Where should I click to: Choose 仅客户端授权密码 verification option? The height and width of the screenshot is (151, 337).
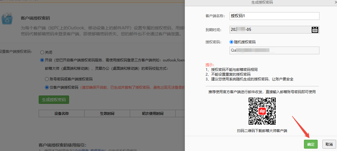pyautogui.click(x=47, y=87)
